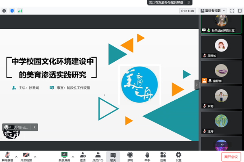The width and height of the screenshot is (244, 162).
Task: Open the 演讲者视图 view dropdown
Action: 213,11
